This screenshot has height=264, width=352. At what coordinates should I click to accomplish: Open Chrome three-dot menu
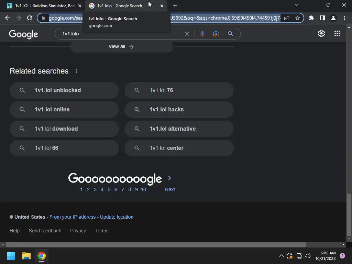[x=344, y=18]
